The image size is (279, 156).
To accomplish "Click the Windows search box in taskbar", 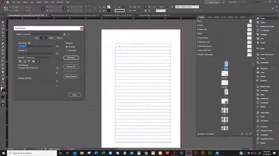I will pyautogui.click(x=32, y=153).
